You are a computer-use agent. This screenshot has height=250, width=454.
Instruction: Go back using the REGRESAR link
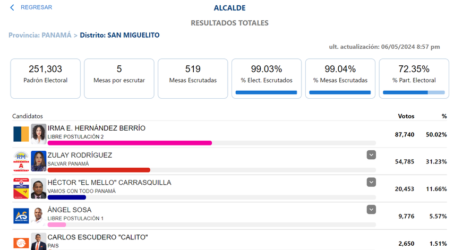(36, 7)
